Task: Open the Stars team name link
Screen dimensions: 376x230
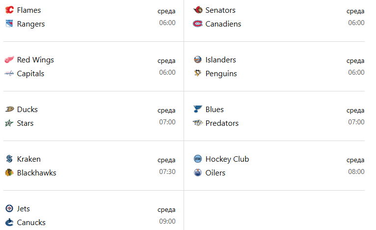Action: coord(25,123)
